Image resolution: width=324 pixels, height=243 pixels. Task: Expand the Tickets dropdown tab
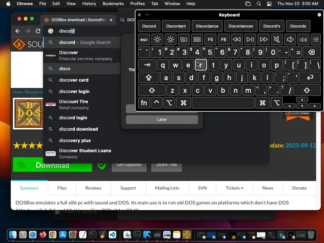click(x=234, y=188)
